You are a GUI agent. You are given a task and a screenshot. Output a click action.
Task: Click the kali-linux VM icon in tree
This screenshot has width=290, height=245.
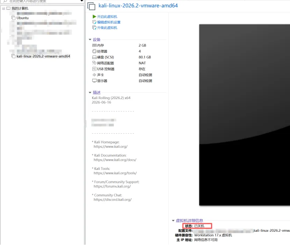click(x=14, y=56)
